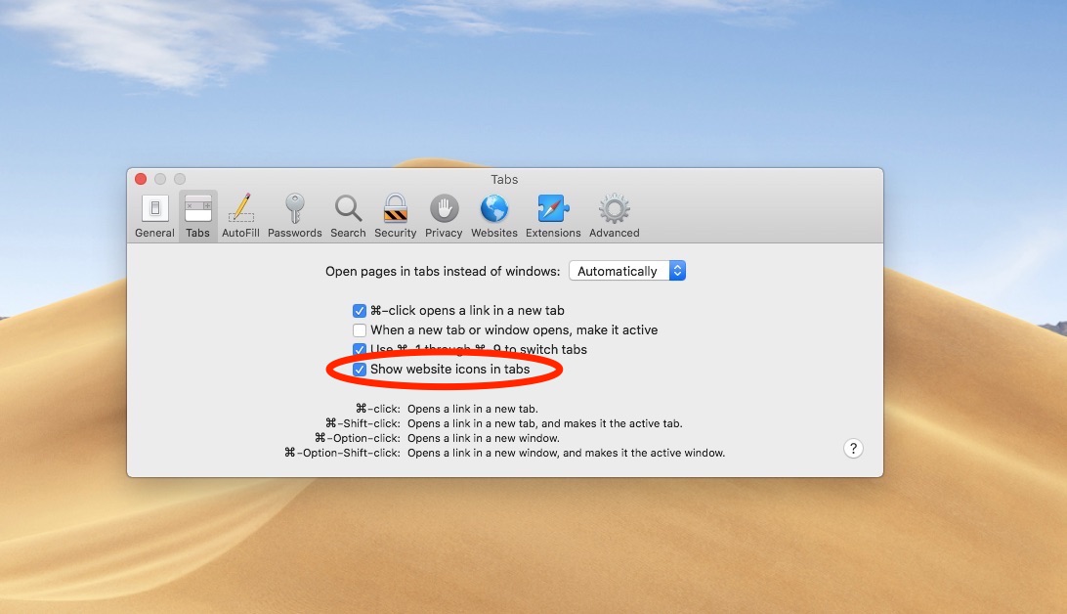Image resolution: width=1067 pixels, height=614 pixels.
Task: Enable making new tabs or windows active
Action: [360, 330]
